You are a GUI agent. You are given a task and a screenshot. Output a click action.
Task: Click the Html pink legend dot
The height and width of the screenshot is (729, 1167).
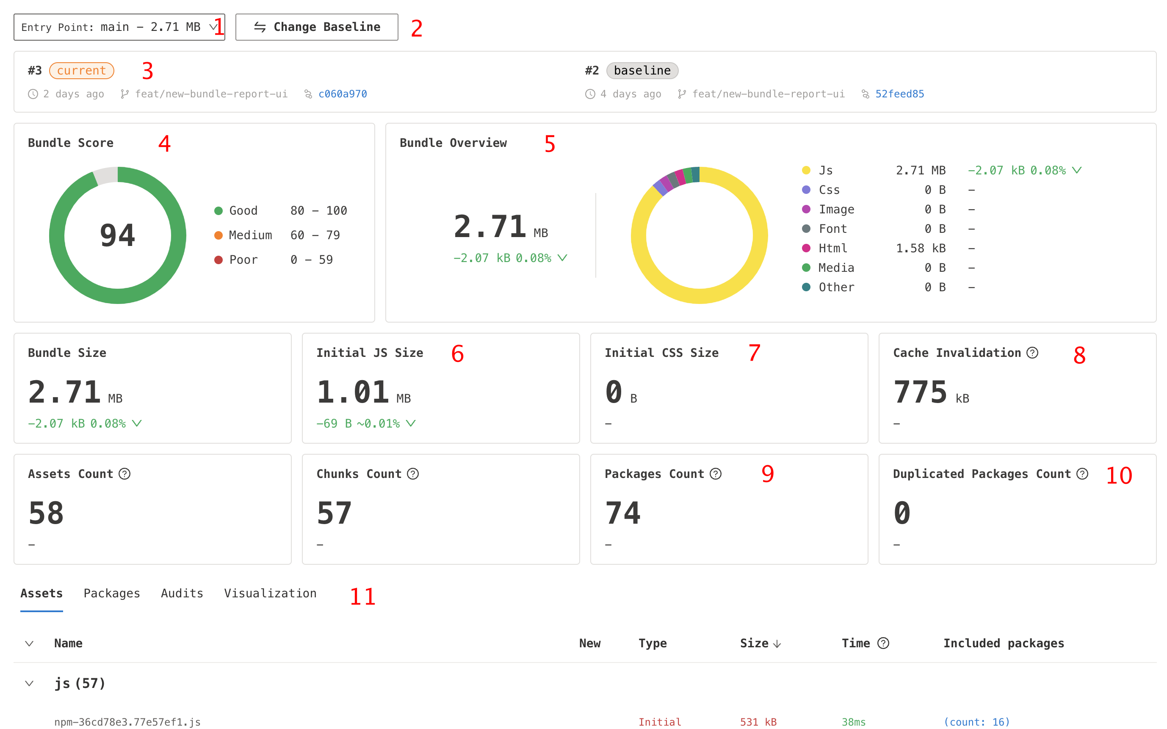click(x=806, y=248)
